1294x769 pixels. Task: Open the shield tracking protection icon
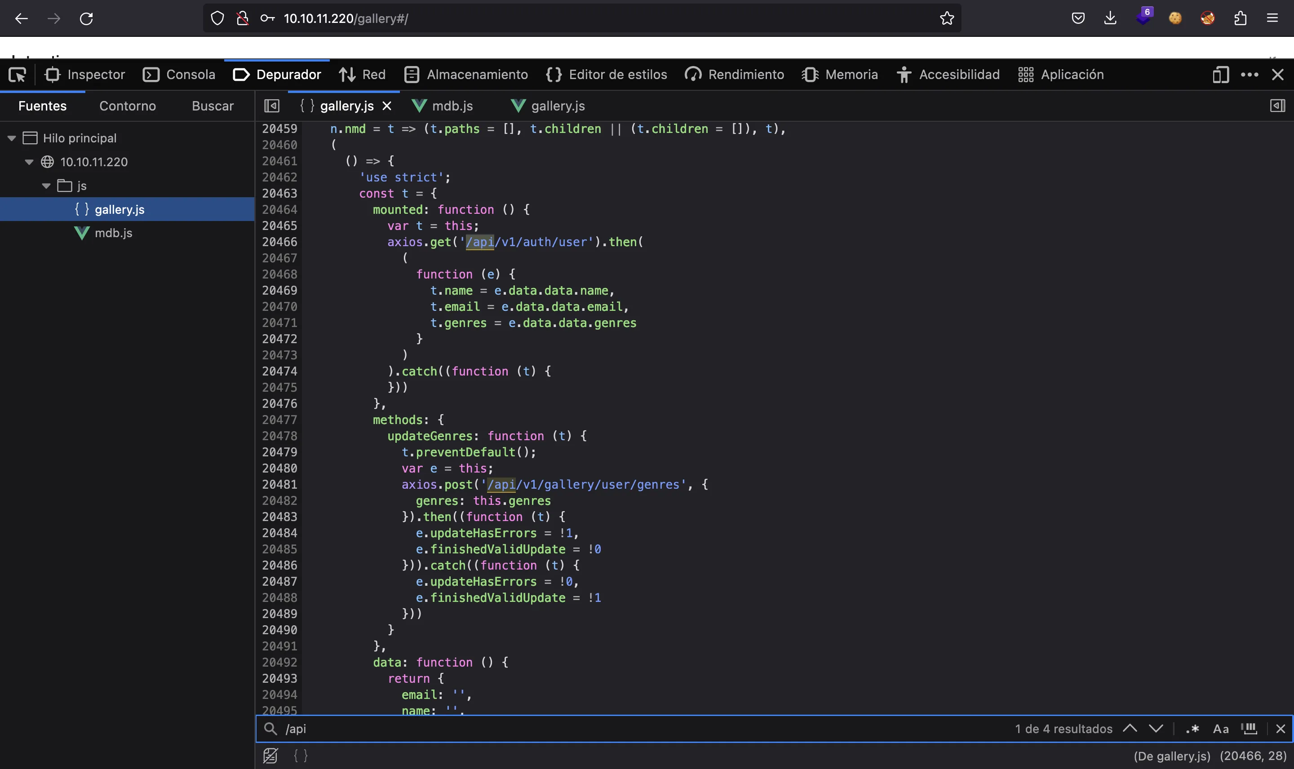(x=217, y=19)
